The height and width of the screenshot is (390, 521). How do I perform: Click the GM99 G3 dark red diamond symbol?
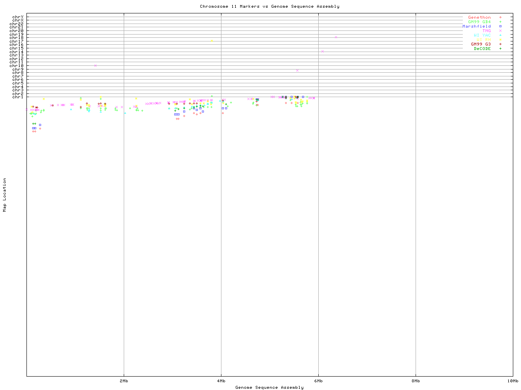[500, 44]
